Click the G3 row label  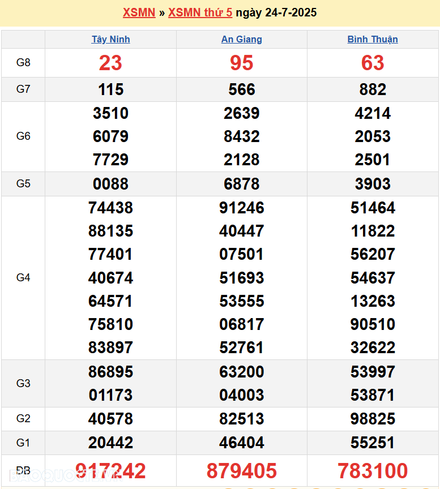point(23,383)
